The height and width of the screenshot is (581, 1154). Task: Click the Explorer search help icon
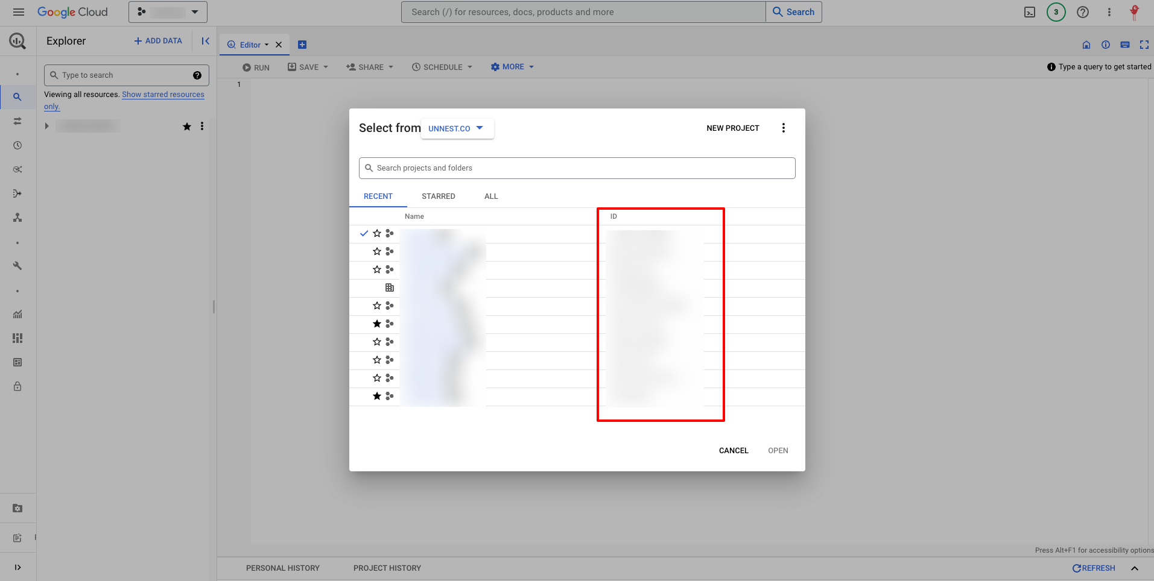click(x=197, y=75)
